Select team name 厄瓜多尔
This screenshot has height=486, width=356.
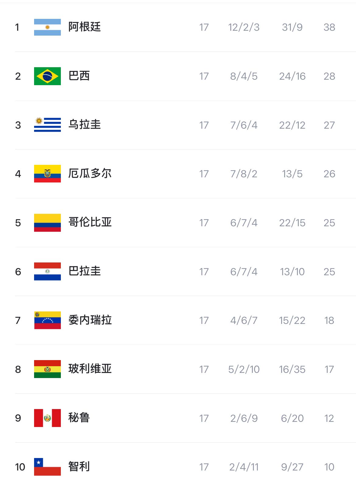coord(90,174)
